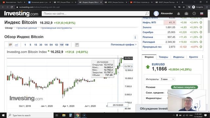Open the Потоковый график link
Image resolution: width=210 pixels, height=118 pixels.
click(124, 45)
